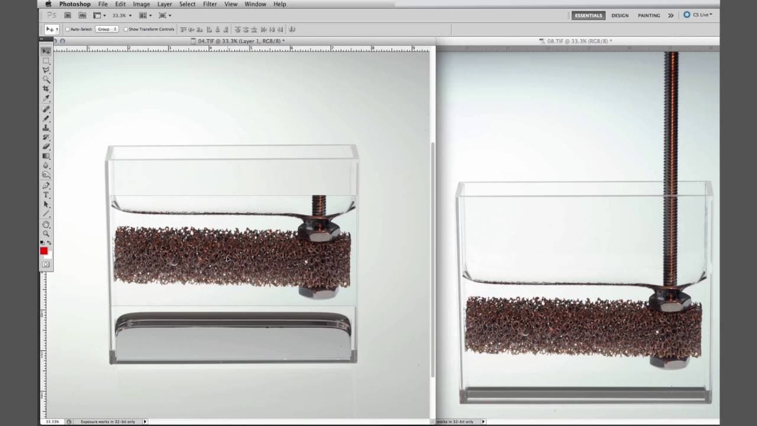Select the Crop tool
757x426 pixels.
coord(46,89)
